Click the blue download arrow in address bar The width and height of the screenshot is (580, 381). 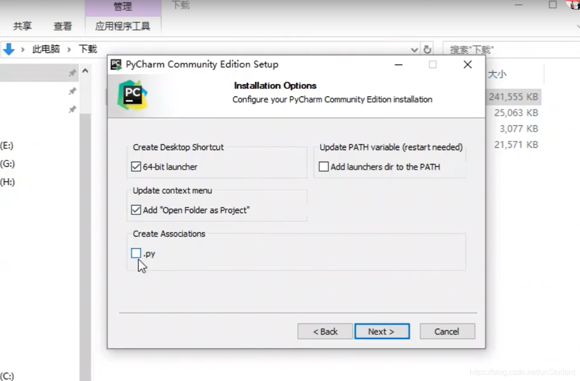click(x=9, y=49)
